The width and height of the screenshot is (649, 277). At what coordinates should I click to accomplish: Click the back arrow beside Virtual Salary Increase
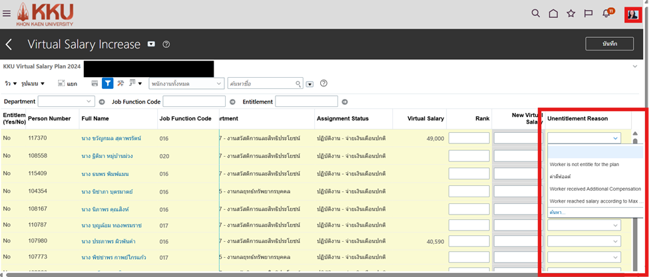pos(9,45)
